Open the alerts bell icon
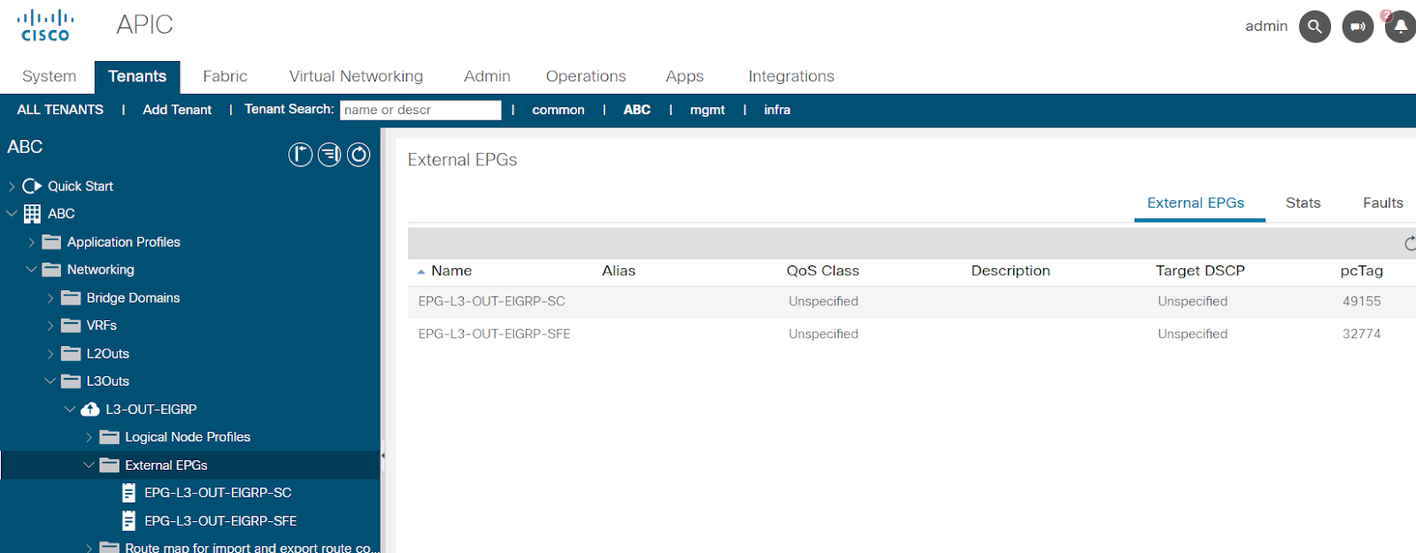The image size is (1416, 553). 1400,27
